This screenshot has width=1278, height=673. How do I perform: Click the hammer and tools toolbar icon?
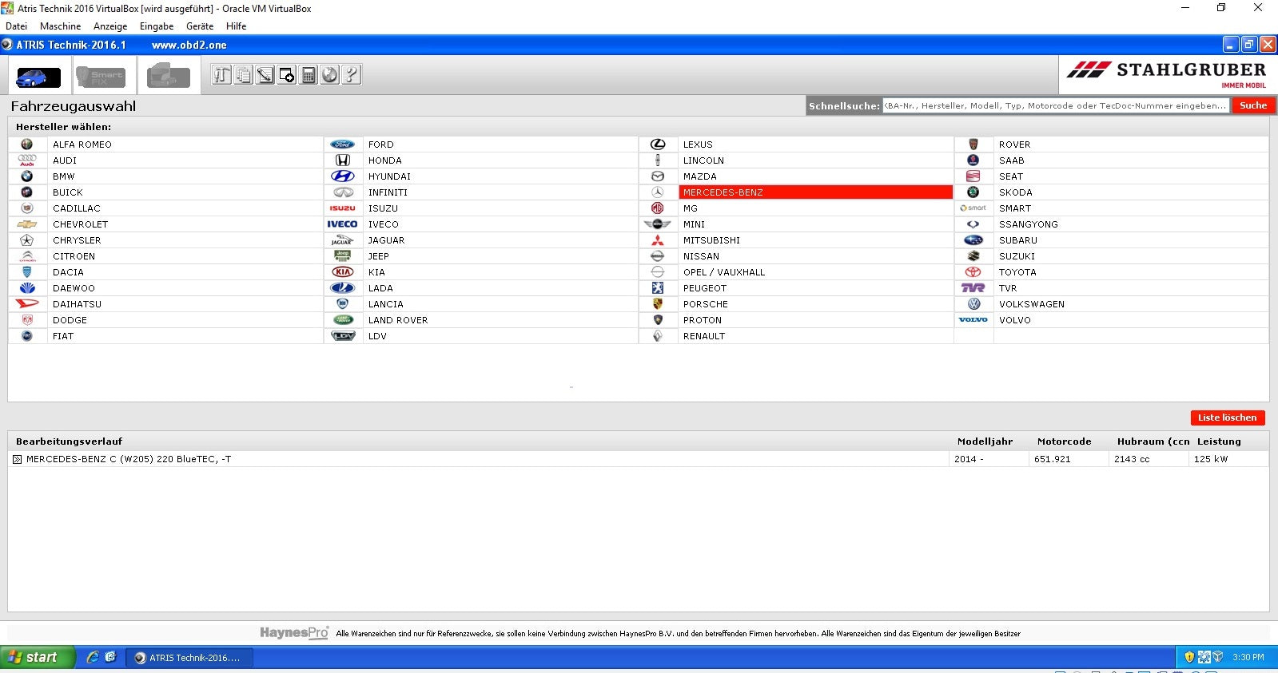tap(221, 75)
